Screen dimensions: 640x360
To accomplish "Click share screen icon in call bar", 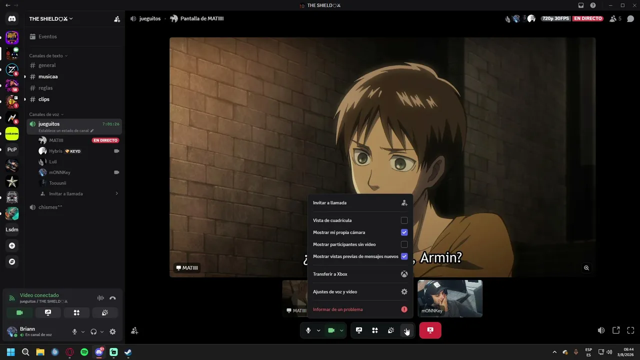I will [x=359, y=330].
